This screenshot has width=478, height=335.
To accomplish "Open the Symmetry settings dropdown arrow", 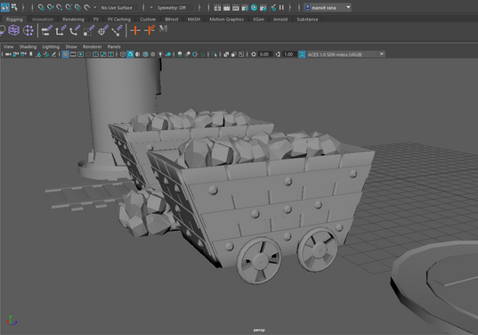I will (x=151, y=7).
